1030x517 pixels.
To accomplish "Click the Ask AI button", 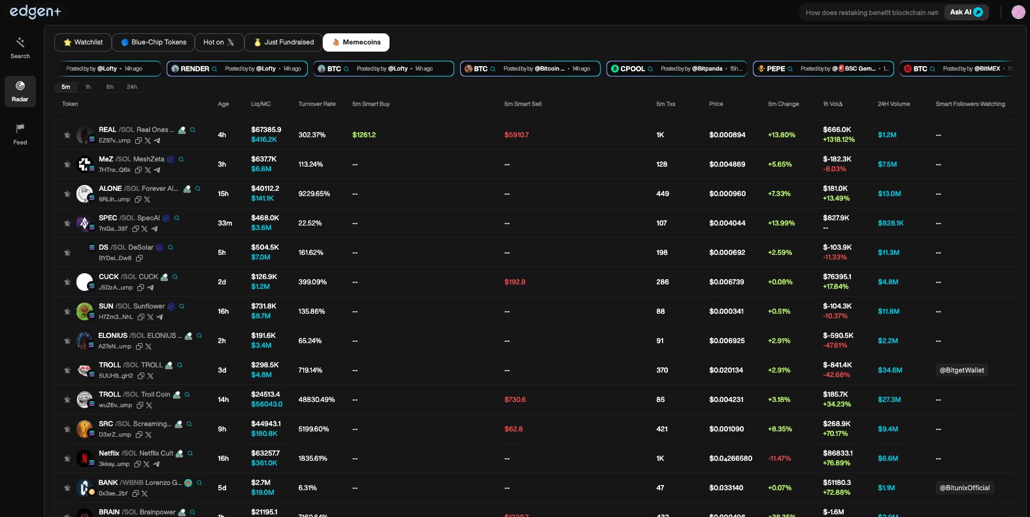I will click(966, 12).
